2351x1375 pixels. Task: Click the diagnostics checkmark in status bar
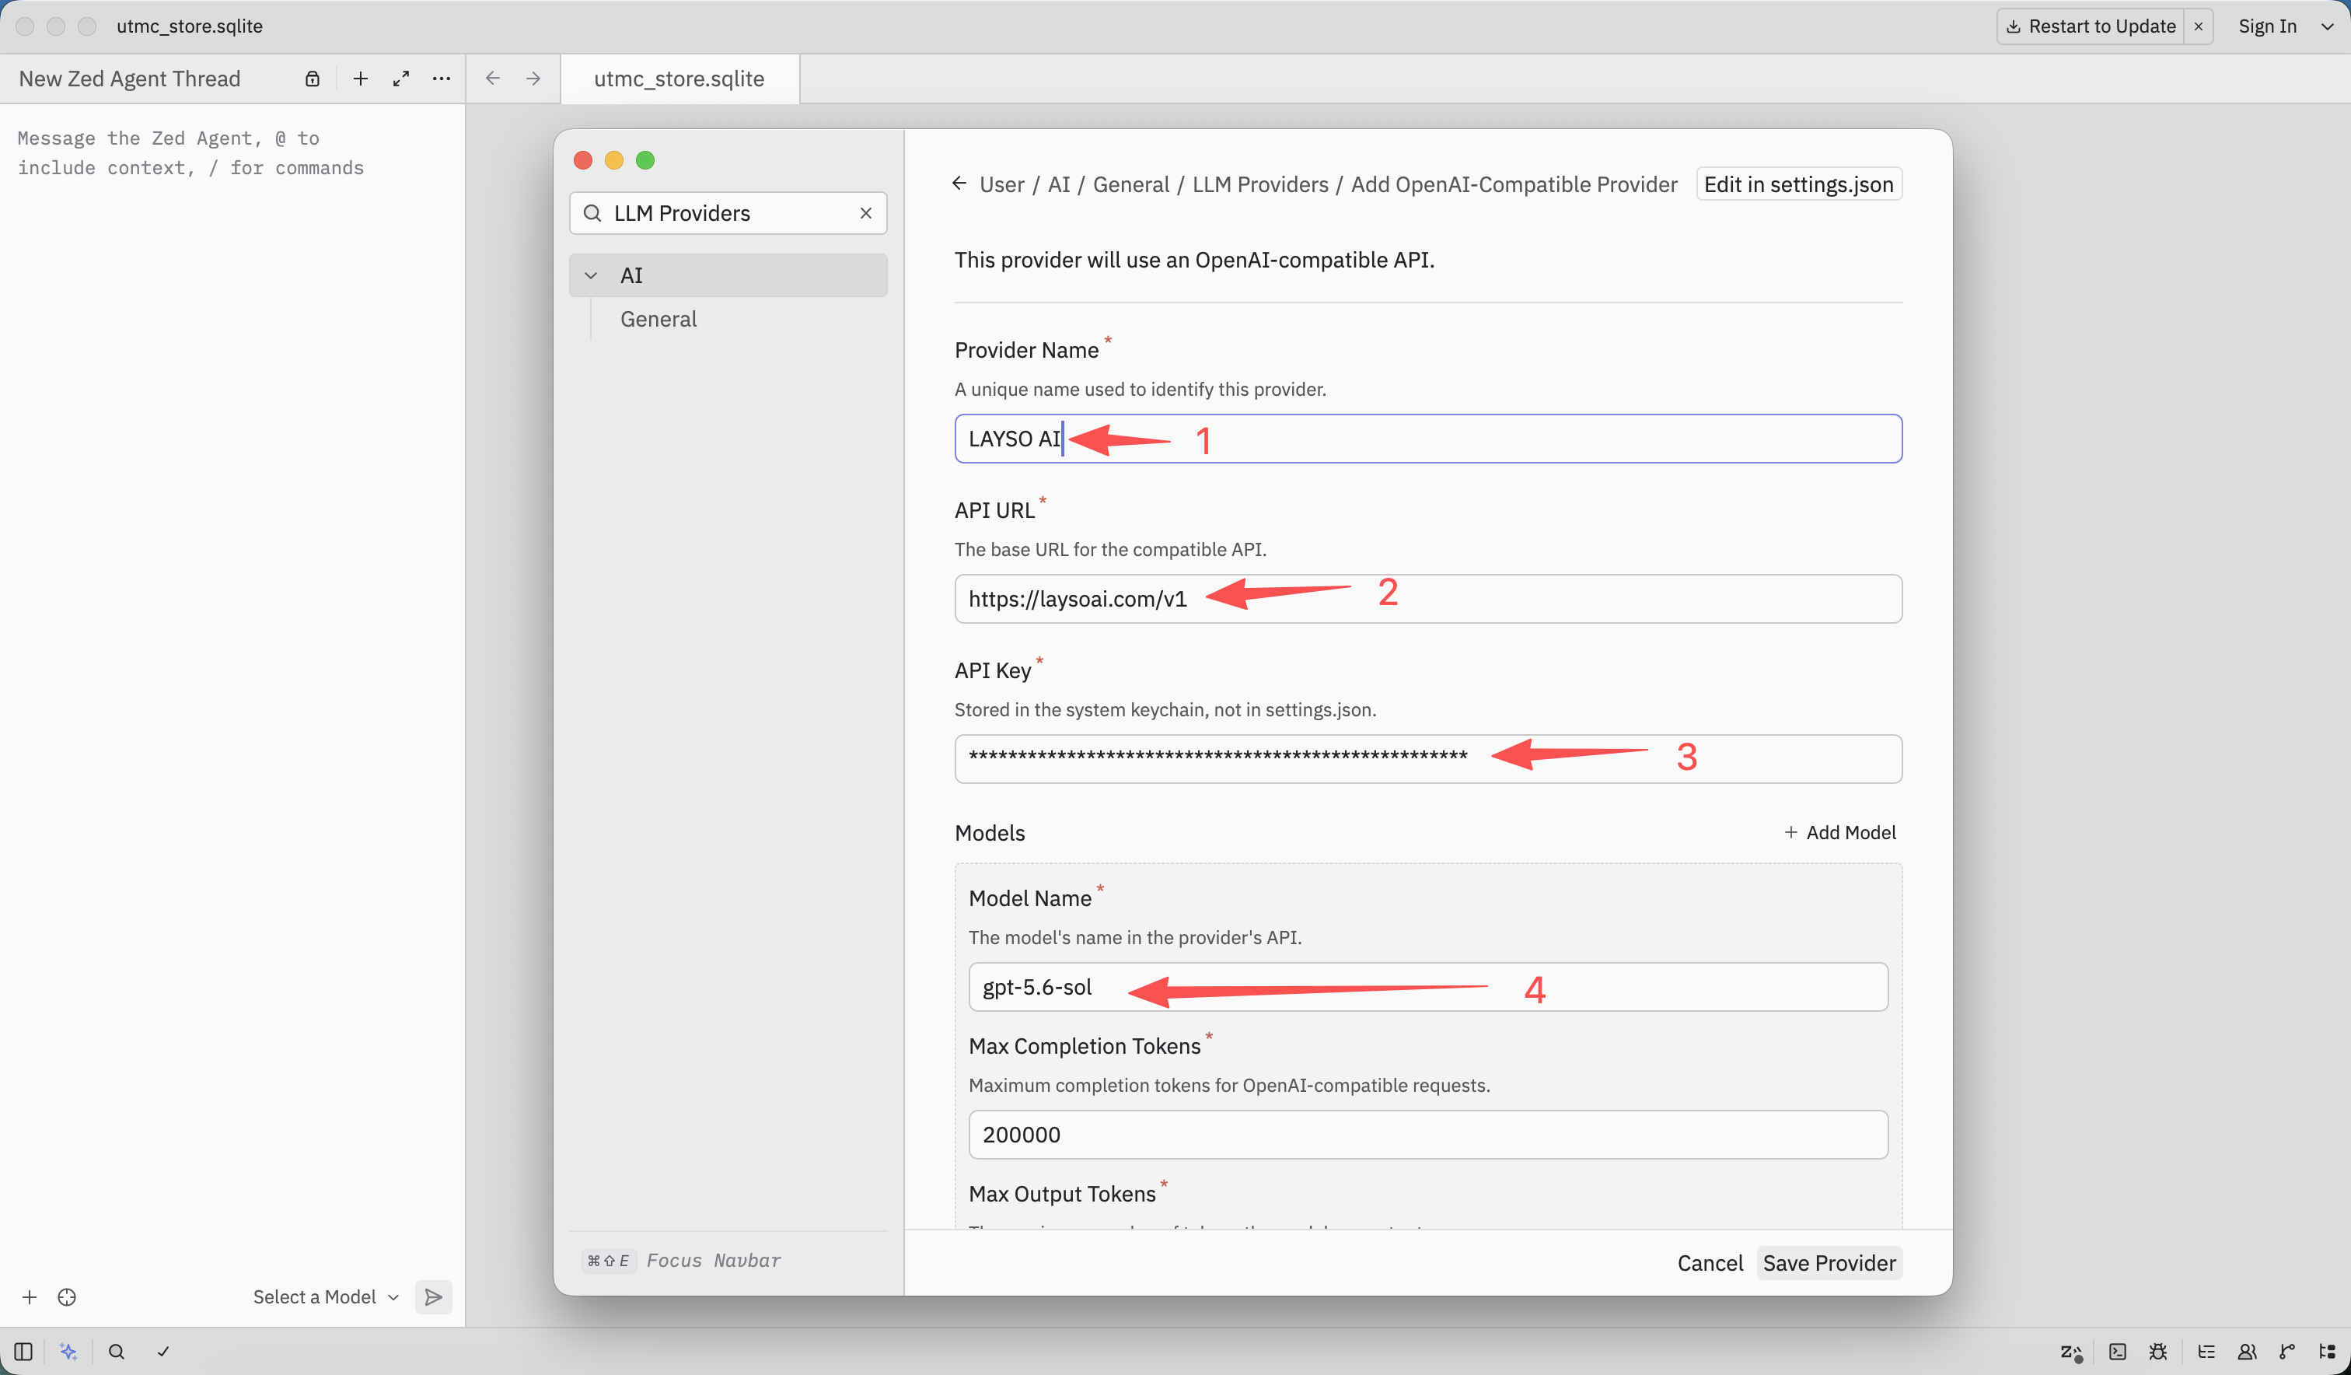click(163, 1351)
